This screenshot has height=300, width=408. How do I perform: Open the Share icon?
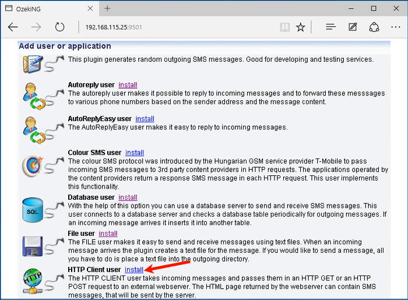click(374, 27)
